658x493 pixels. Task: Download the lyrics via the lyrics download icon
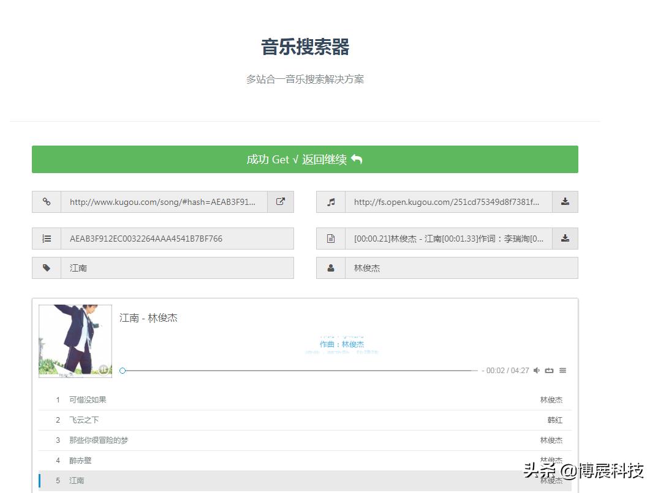tap(564, 239)
